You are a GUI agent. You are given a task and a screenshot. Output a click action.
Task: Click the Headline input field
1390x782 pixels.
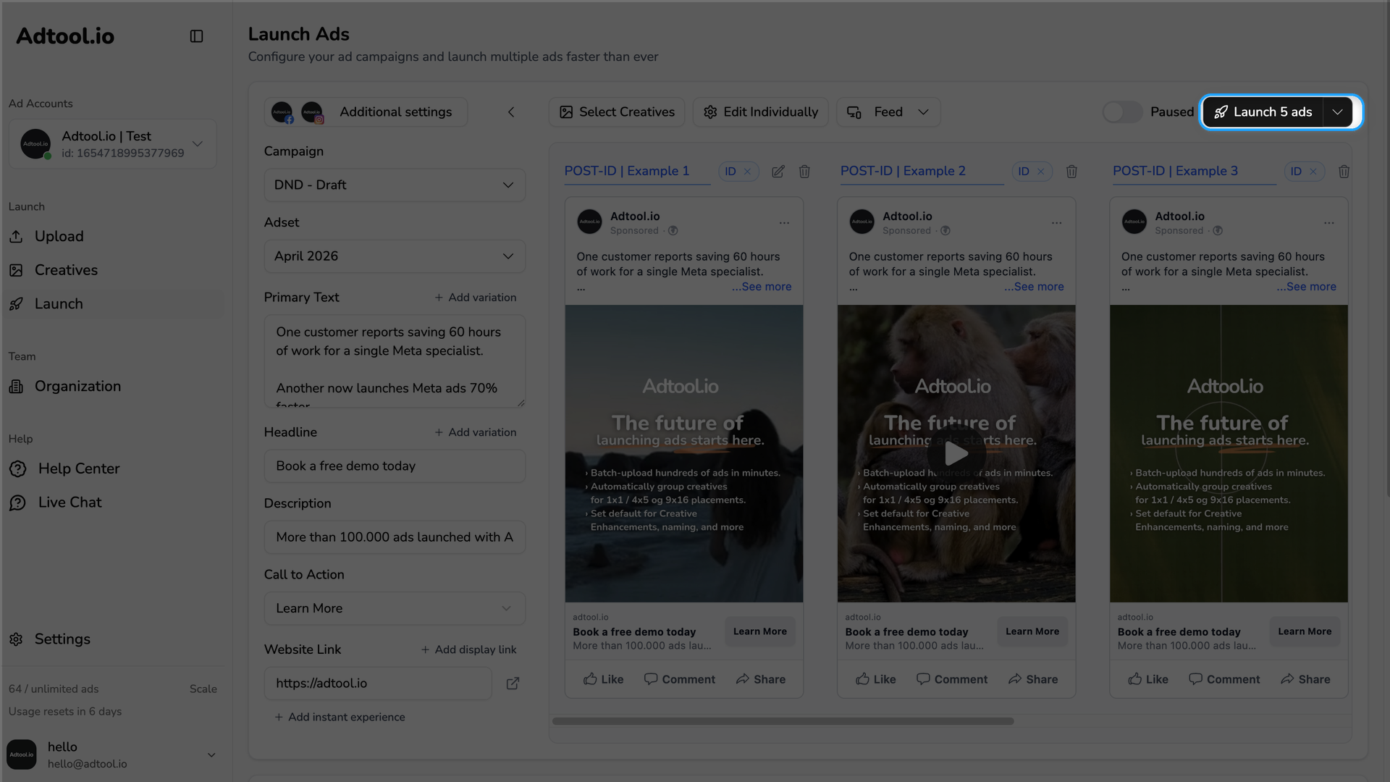[395, 466]
